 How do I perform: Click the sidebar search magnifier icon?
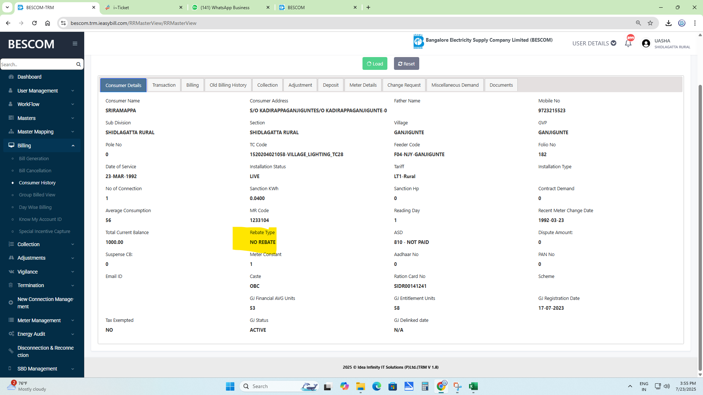[x=78, y=64]
